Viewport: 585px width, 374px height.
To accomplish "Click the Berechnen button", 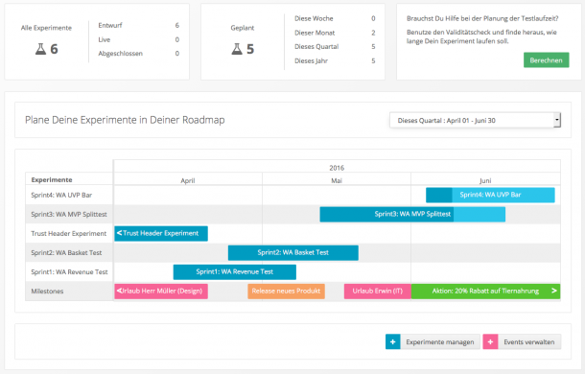I will click(x=547, y=60).
